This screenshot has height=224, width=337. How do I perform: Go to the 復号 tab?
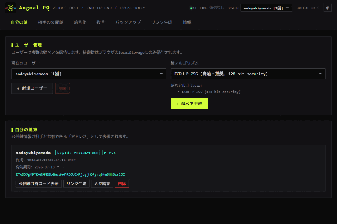(x=101, y=22)
